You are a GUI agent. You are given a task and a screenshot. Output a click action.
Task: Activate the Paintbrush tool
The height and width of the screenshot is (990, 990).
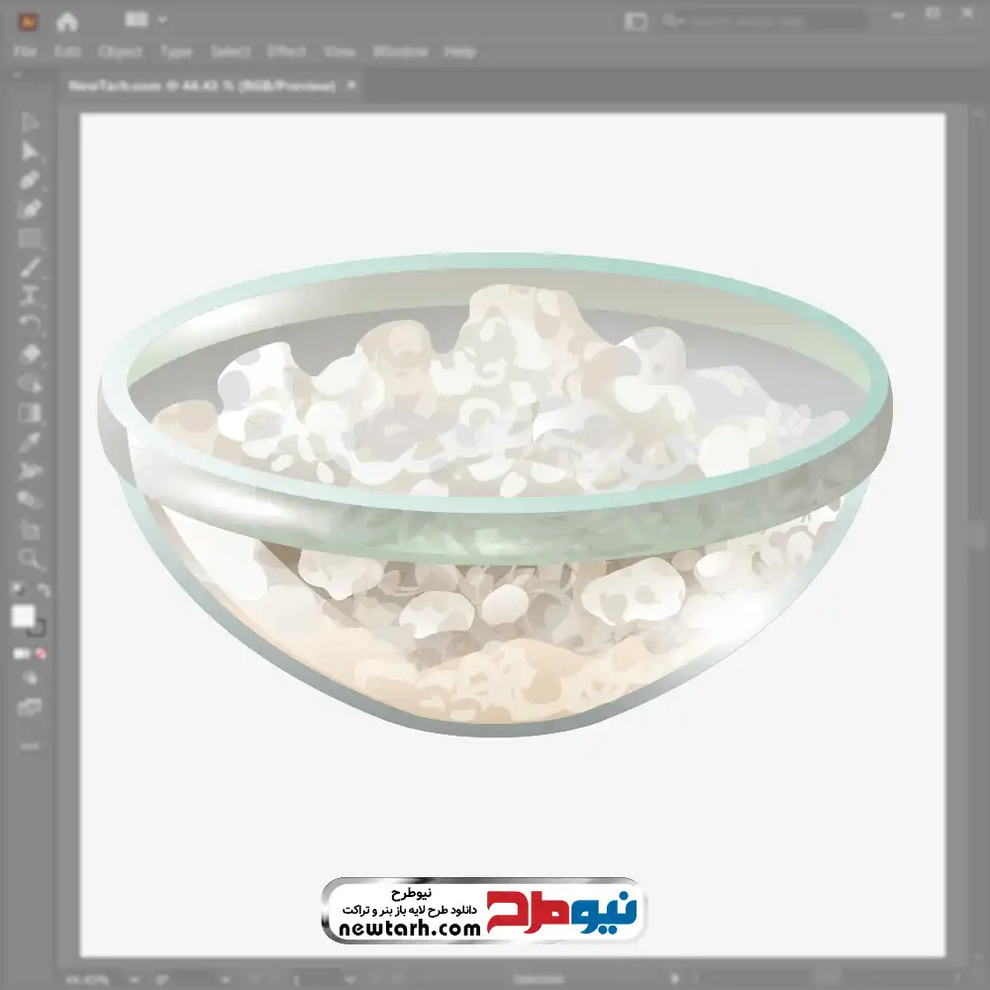tap(30, 266)
